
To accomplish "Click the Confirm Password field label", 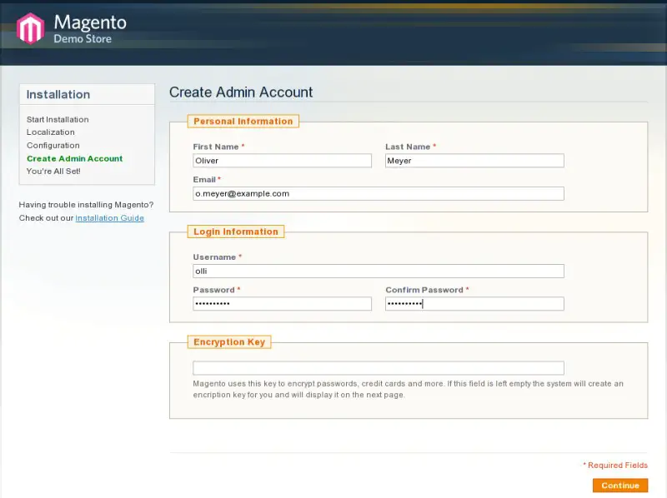I will (x=424, y=290).
